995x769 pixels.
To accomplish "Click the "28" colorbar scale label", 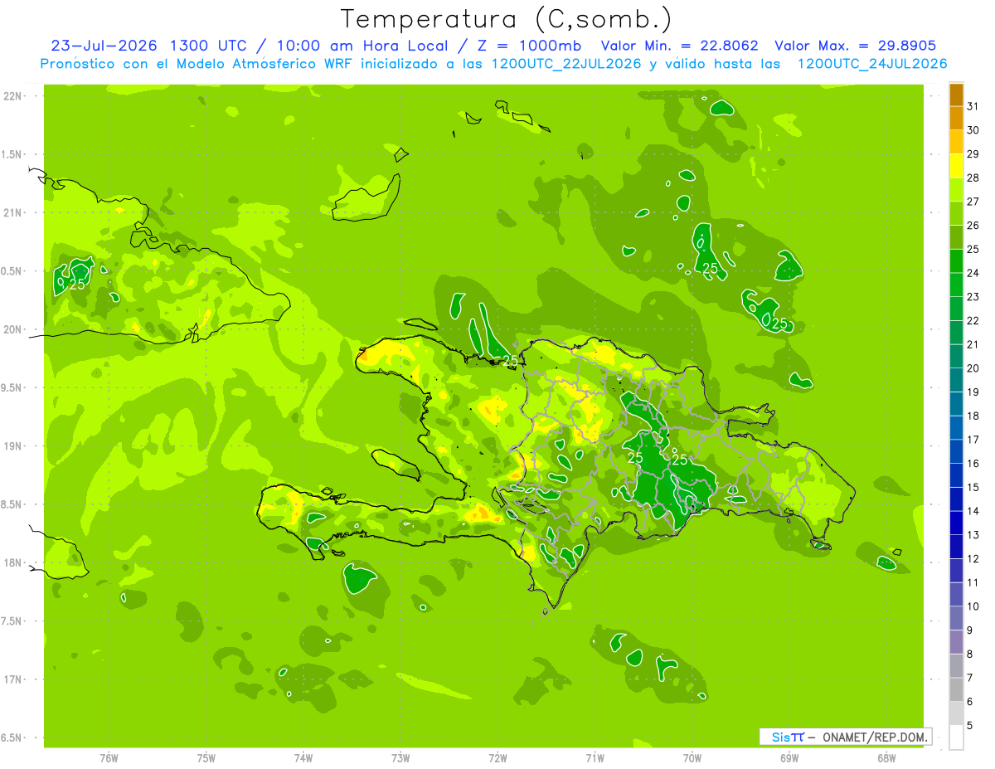I will click(973, 178).
